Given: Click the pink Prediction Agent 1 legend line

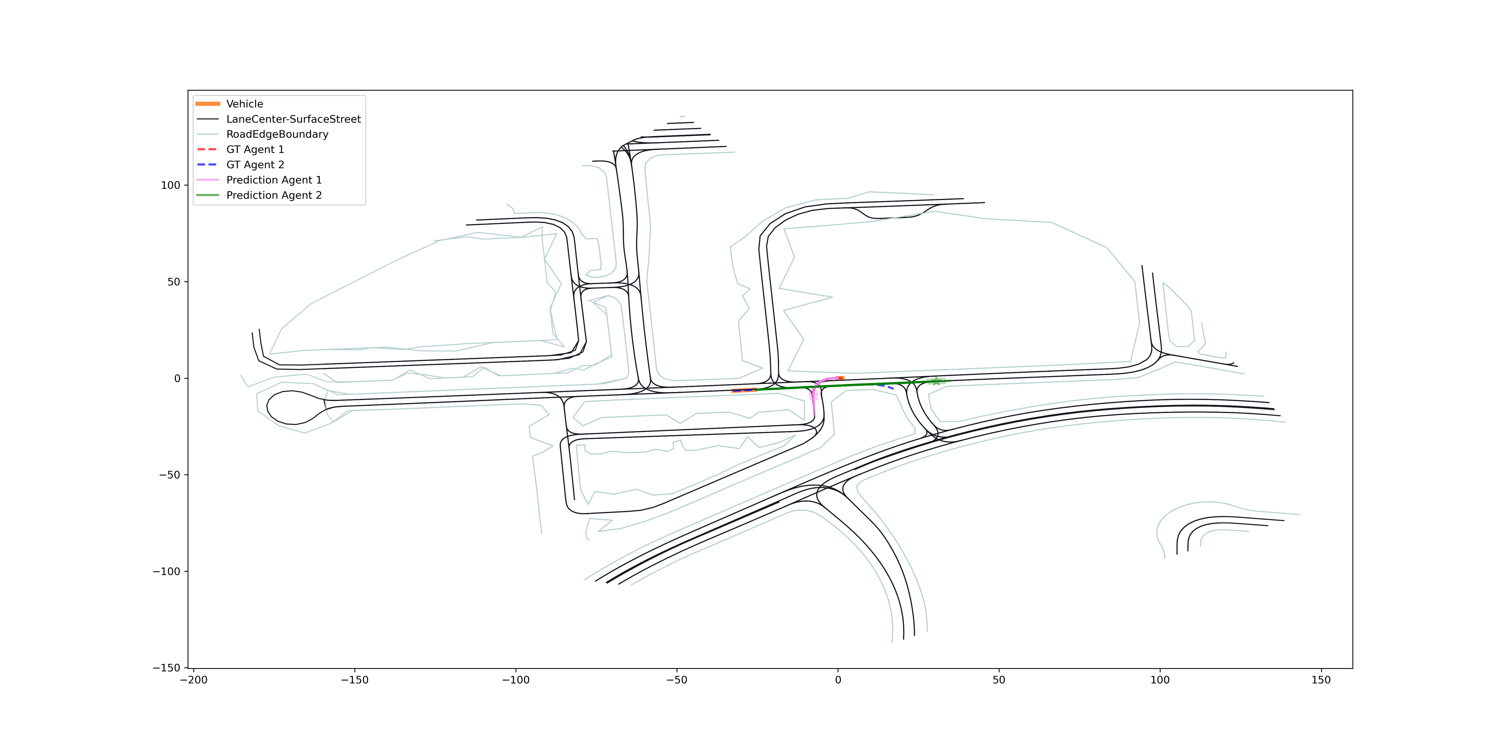Looking at the screenshot, I should click(208, 179).
